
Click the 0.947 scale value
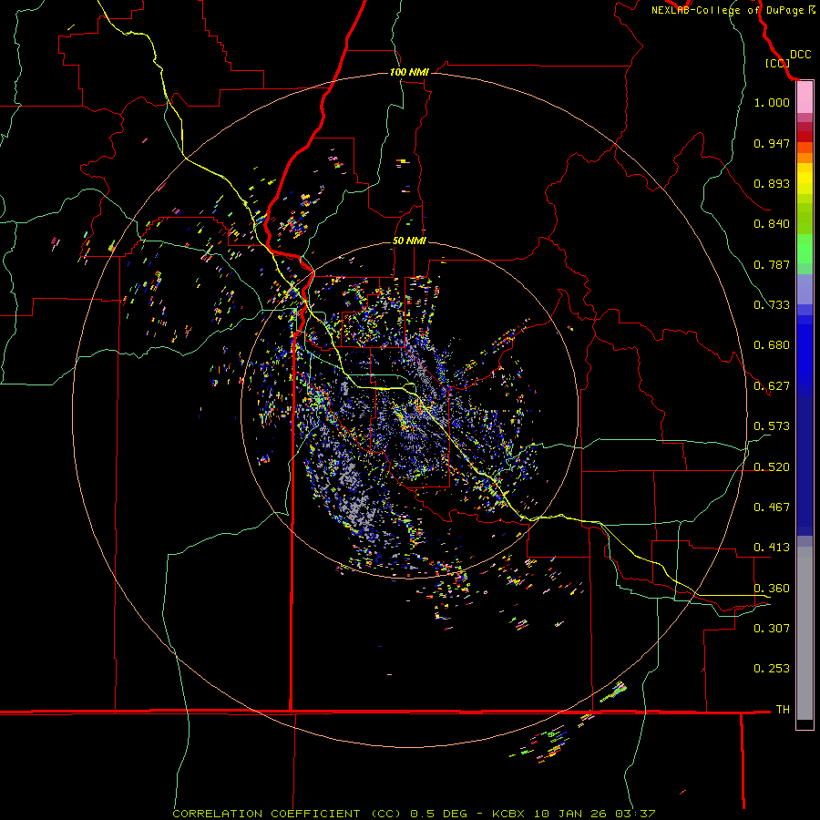coord(772,143)
